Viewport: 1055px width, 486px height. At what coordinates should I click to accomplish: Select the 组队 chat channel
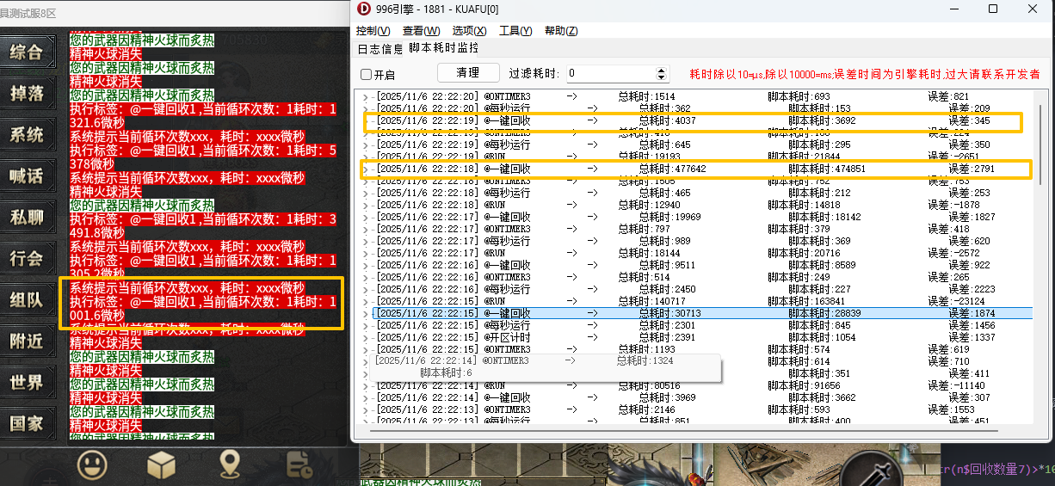click(27, 299)
